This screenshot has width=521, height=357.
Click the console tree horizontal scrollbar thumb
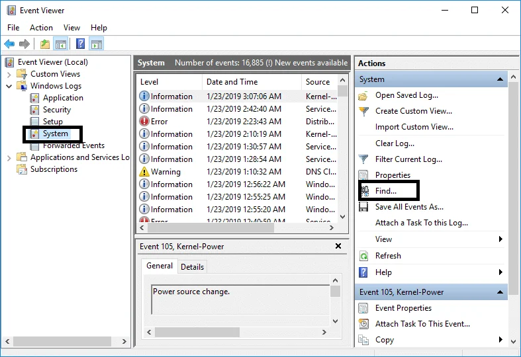click(x=62, y=341)
